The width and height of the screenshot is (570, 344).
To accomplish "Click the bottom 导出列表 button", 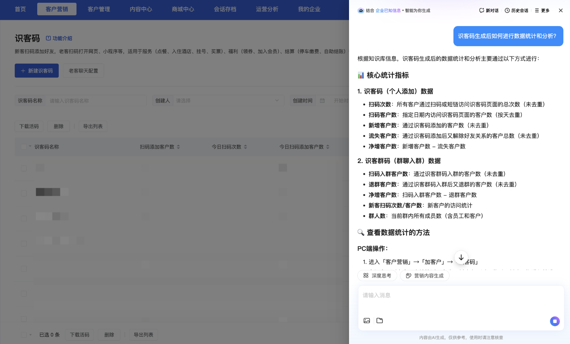I will (x=144, y=335).
